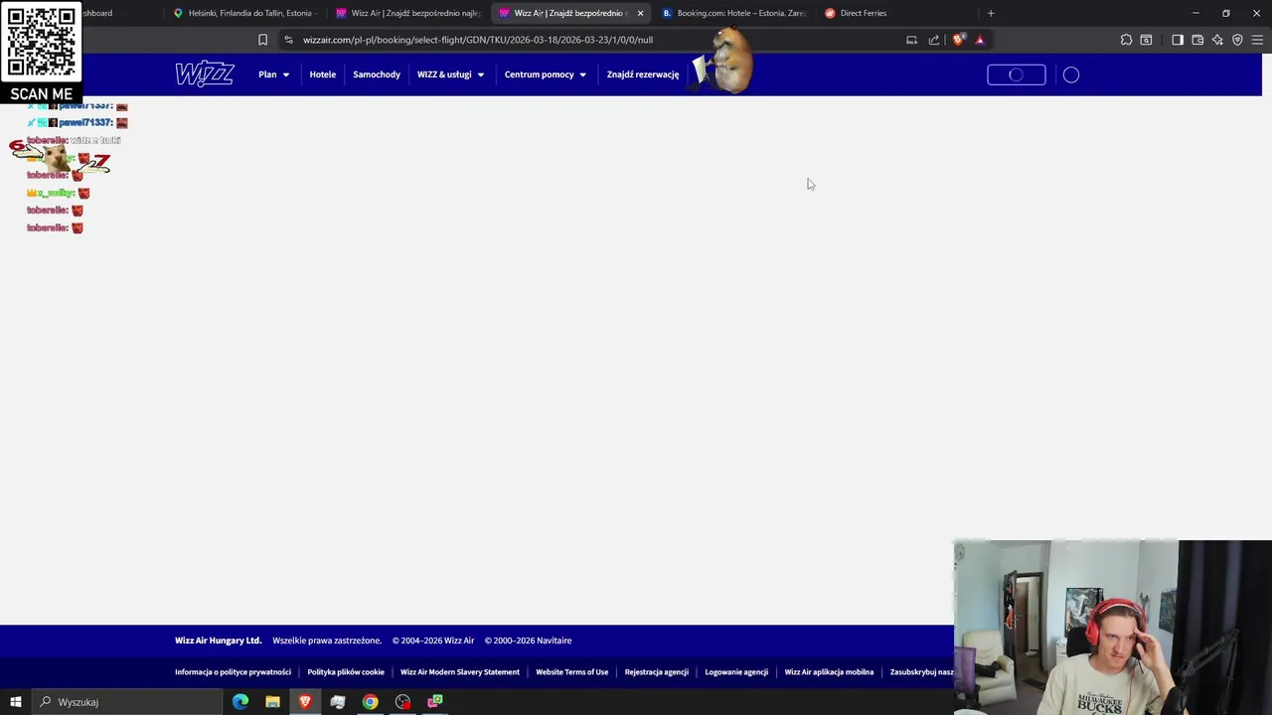Open the Samochody menu item
Image resolution: width=1272 pixels, height=715 pixels.
tap(377, 74)
